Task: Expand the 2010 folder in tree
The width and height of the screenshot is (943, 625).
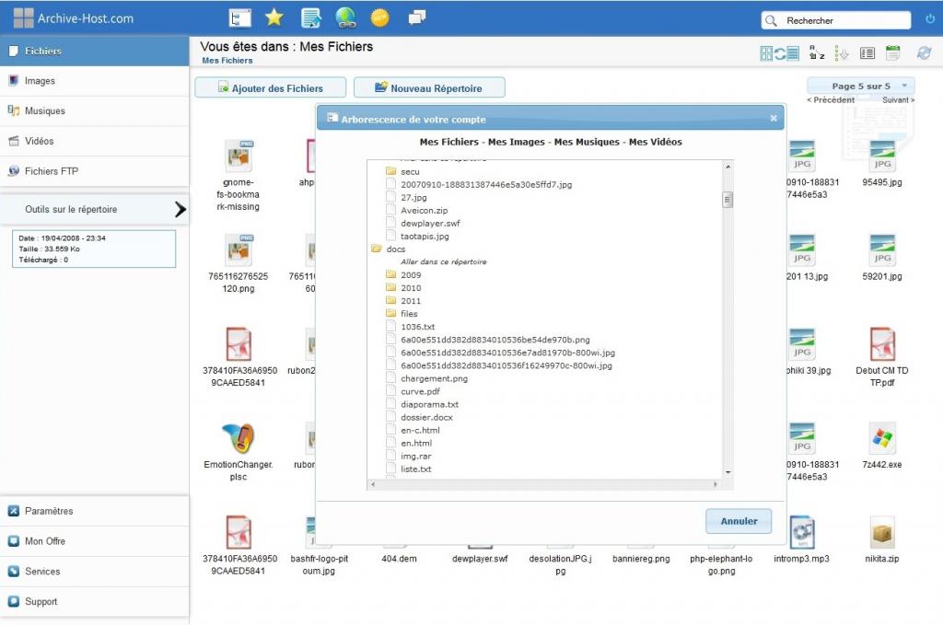Action: pyautogui.click(x=410, y=288)
